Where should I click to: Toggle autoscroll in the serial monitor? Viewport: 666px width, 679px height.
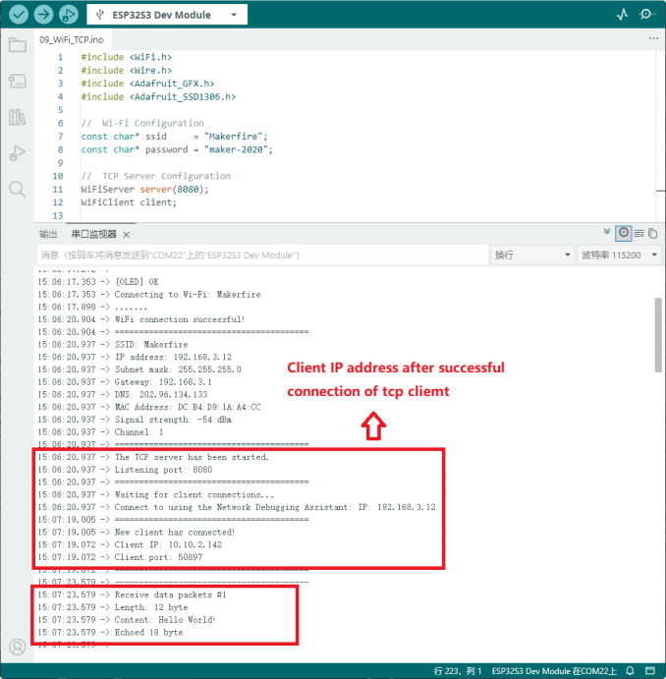point(607,232)
